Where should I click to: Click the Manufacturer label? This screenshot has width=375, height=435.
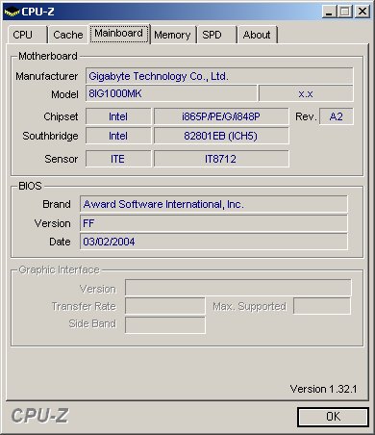coord(47,76)
